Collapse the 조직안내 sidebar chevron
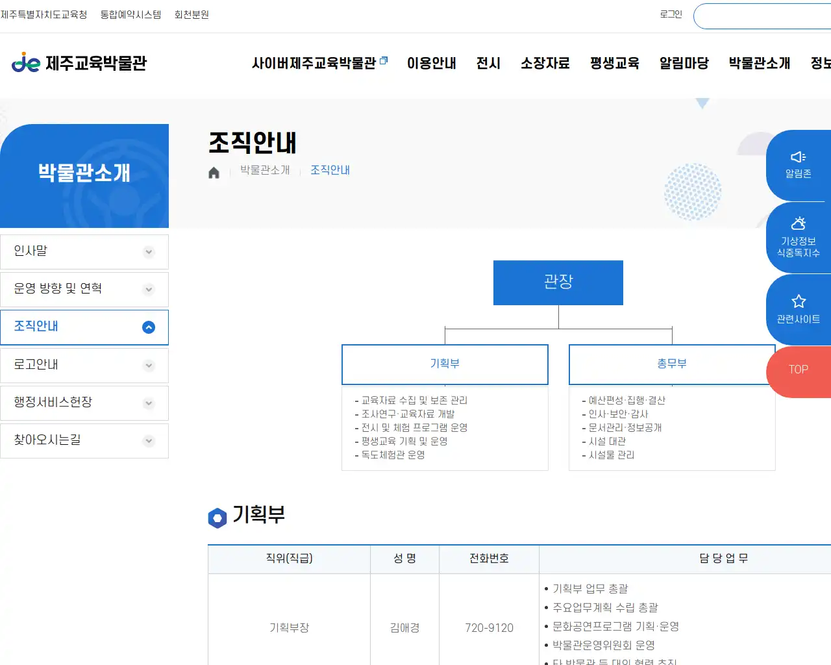 [149, 327]
